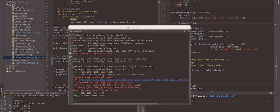The height and width of the screenshot is (112, 280).
Task: Open plot_gmm_pdf.py file
Action: point(22,44)
